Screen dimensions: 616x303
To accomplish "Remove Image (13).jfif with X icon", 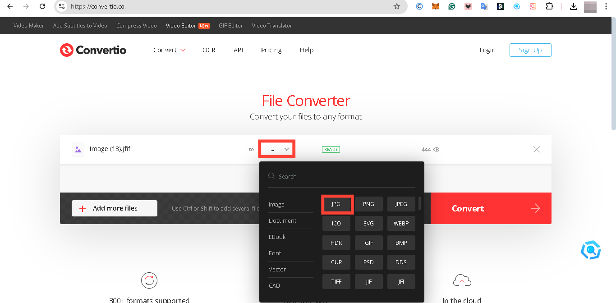I will [537, 149].
